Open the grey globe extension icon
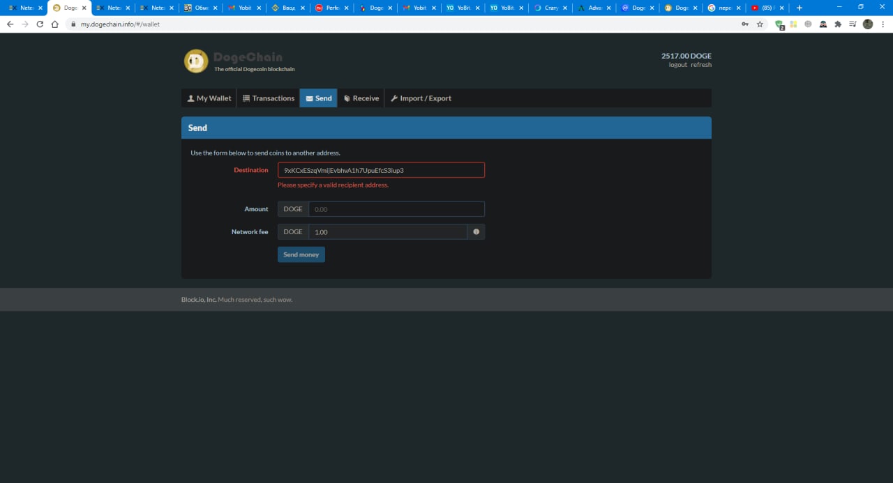This screenshot has height=483, width=893. [809, 24]
